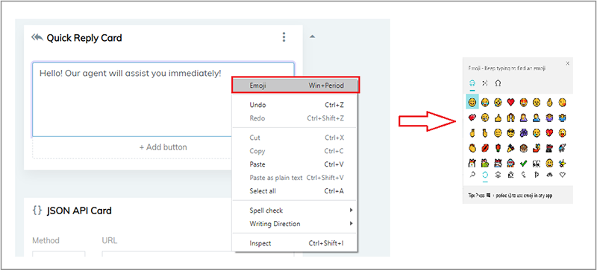Insert the pair of eyes emoji
Viewport: 597px width, 270px height.
(537, 164)
